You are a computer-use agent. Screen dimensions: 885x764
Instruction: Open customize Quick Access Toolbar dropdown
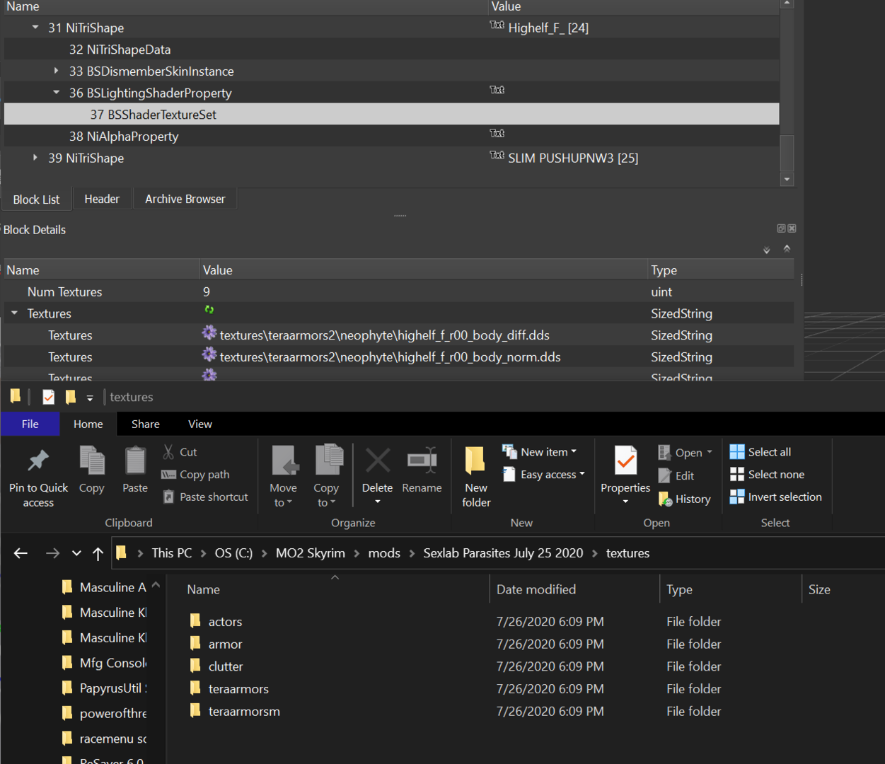coord(90,398)
